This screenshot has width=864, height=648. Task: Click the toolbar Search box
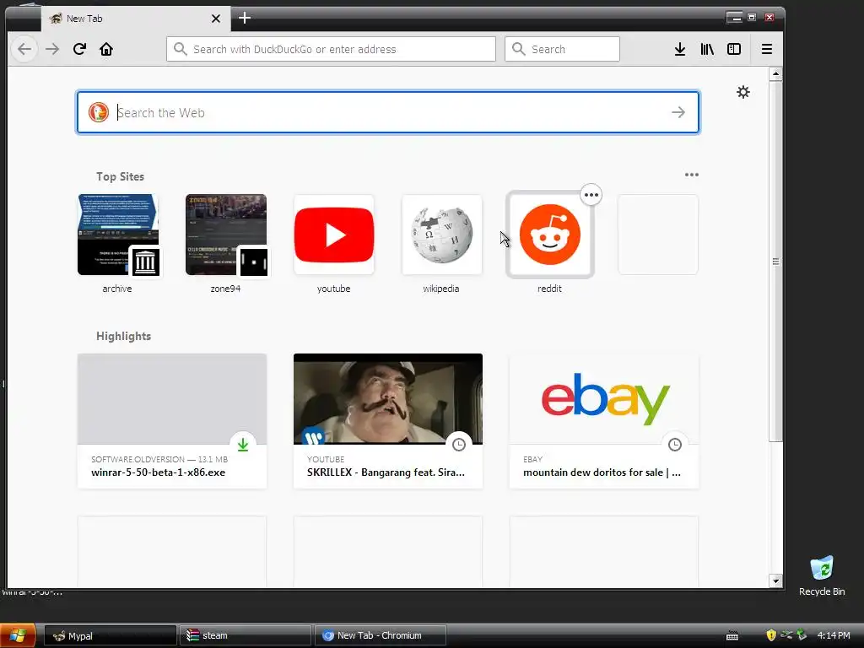562,49
